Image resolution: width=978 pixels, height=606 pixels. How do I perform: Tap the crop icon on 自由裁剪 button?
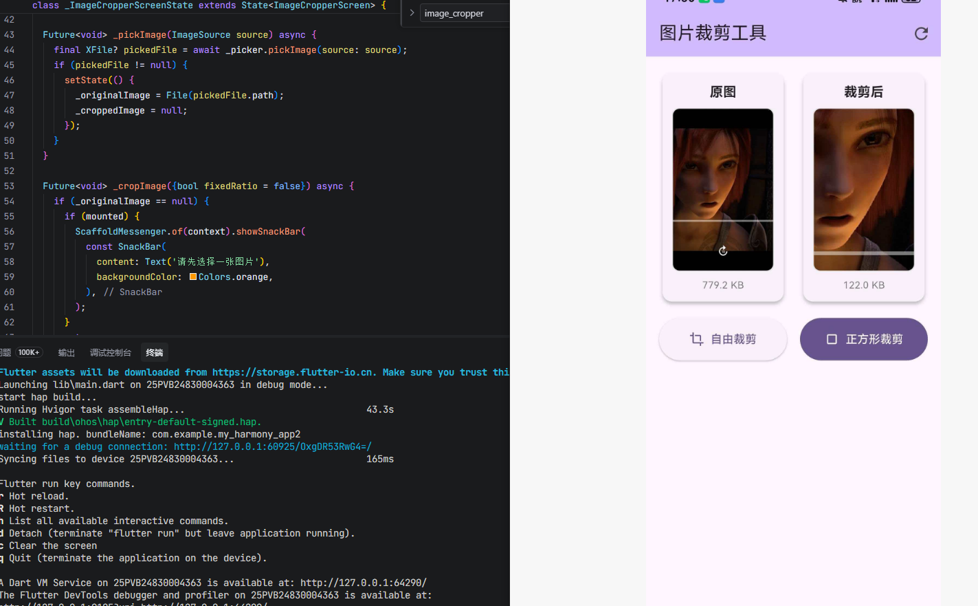coord(696,339)
